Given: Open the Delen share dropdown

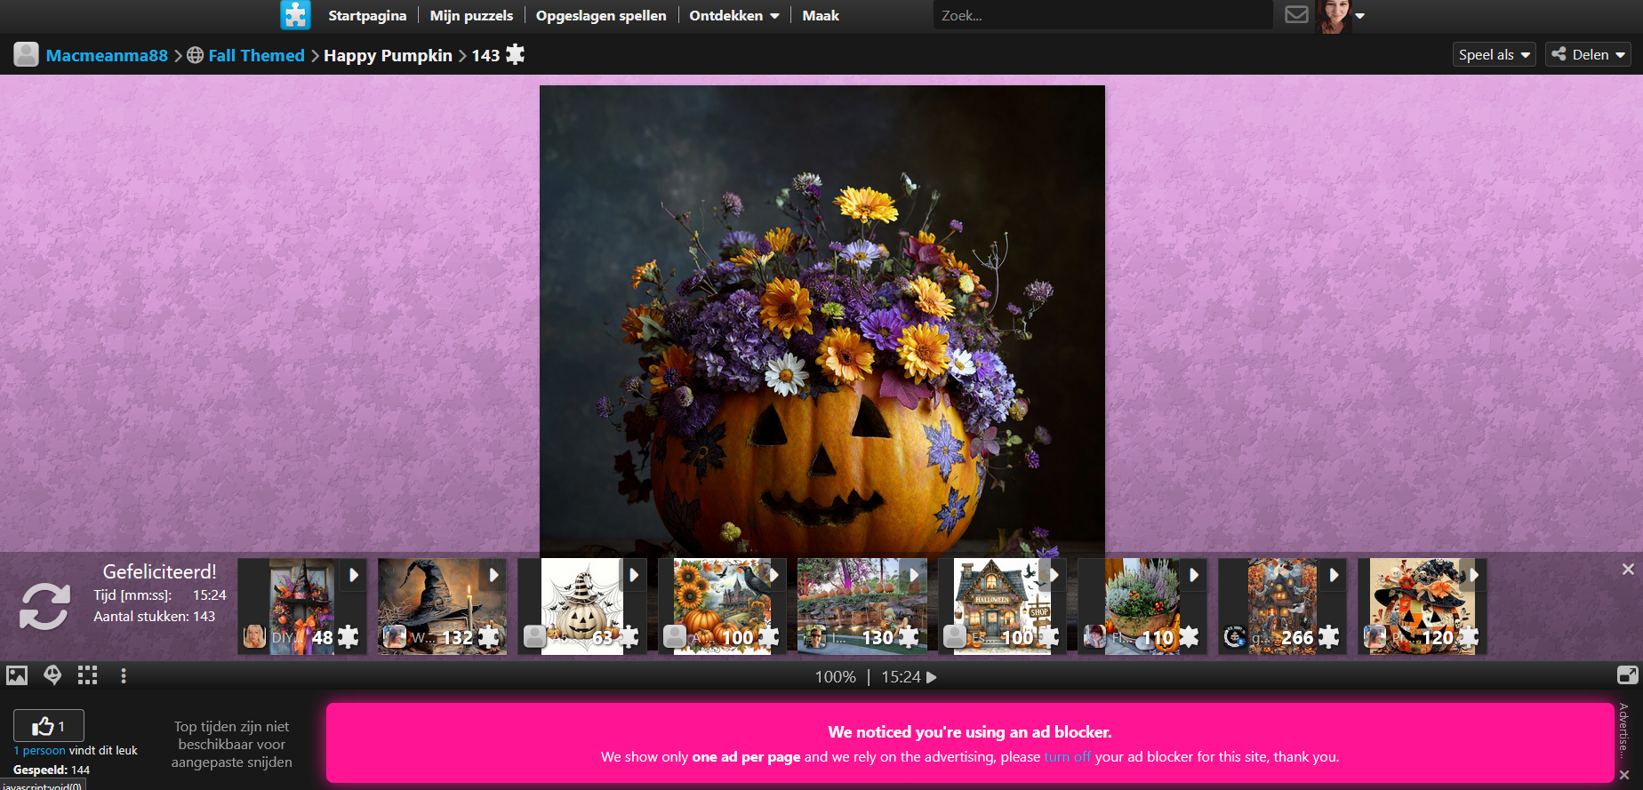Looking at the screenshot, I should point(1588,55).
